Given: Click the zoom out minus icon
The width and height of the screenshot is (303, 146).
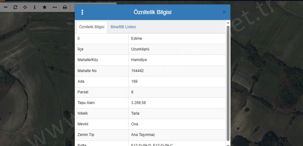Looking at the screenshot, I should coord(5,7).
